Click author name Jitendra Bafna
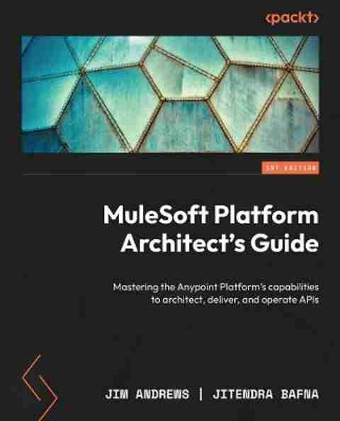The image size is (340, 421). click(x=266, y=395)
